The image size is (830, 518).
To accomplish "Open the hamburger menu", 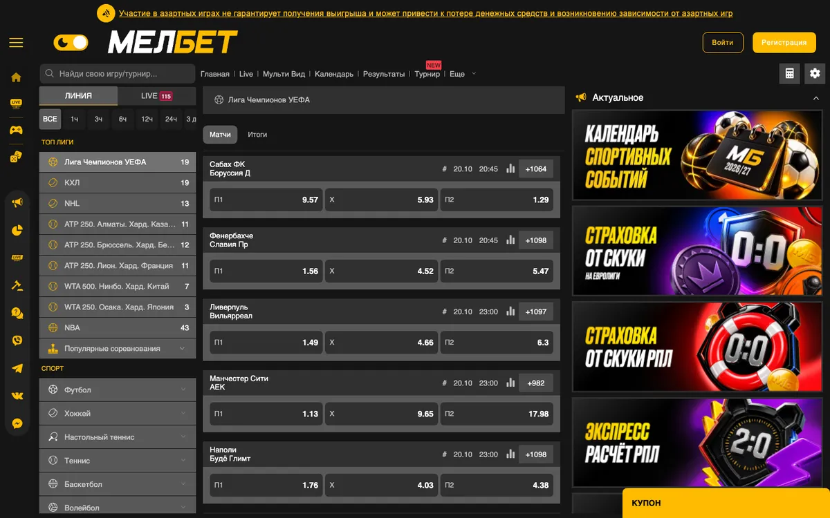I will tap(16, 43).
